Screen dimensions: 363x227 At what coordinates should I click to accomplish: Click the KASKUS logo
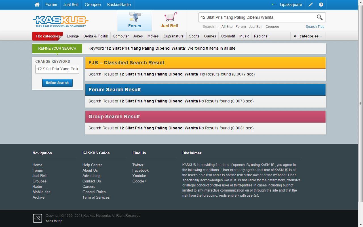(x=60, y=22)
